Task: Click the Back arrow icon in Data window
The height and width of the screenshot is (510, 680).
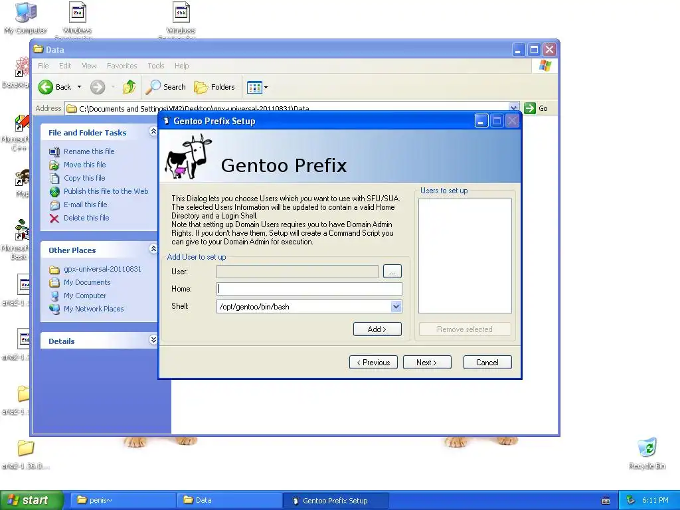Action: 46,87
